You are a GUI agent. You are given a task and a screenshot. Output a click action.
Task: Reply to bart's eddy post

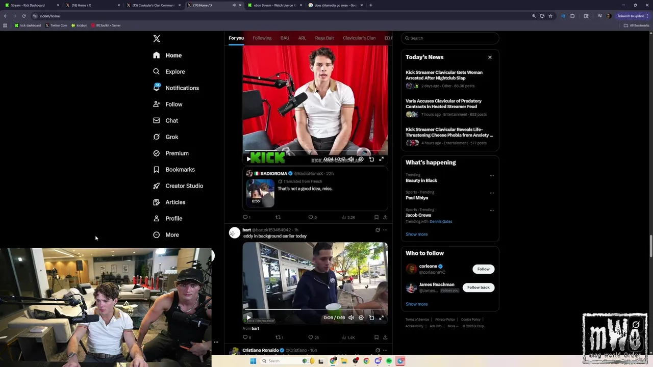246,337
